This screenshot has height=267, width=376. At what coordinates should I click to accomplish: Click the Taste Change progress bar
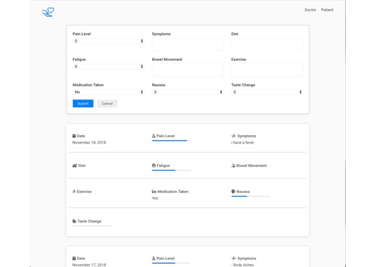pos(92,226)
